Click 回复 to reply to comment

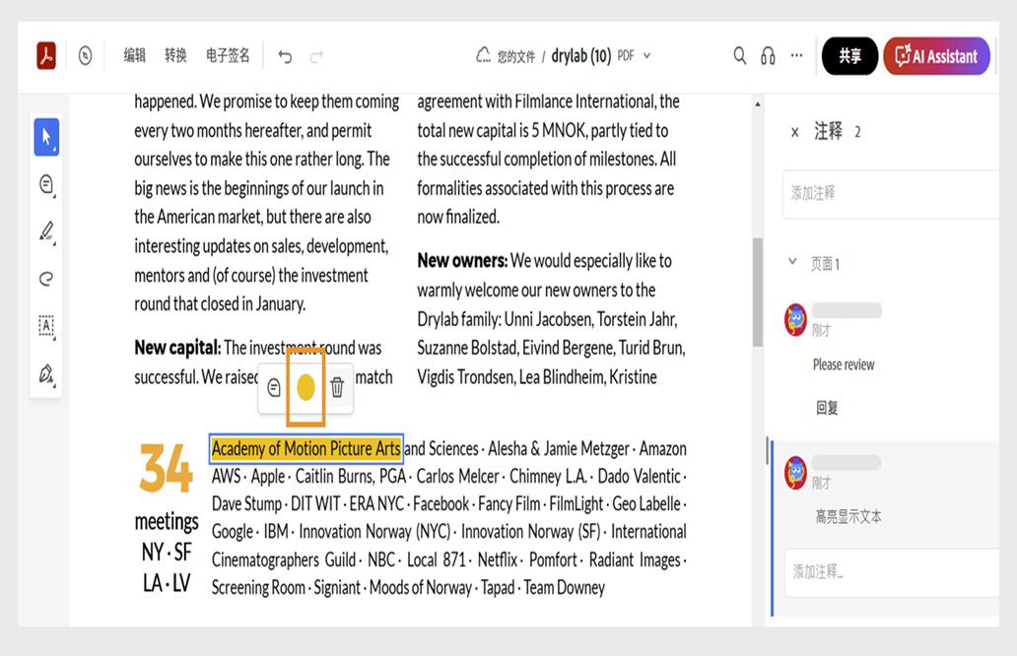[827, 408]
